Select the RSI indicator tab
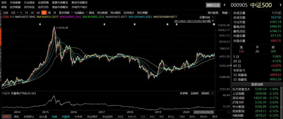 tap(161, 117)
